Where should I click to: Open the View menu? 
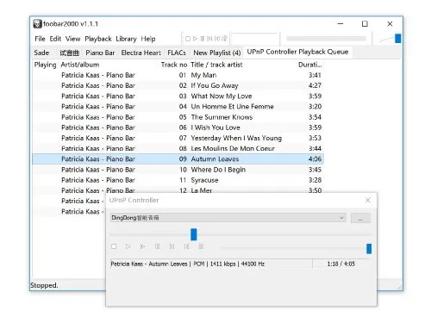tap(72, 39)
